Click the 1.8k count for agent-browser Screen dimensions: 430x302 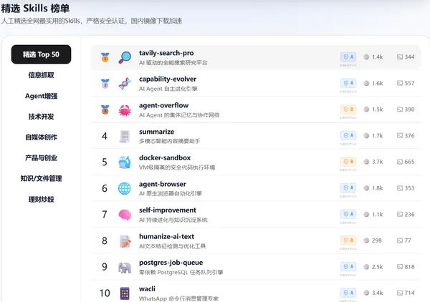pyautogui.click(x=378, y=188)
